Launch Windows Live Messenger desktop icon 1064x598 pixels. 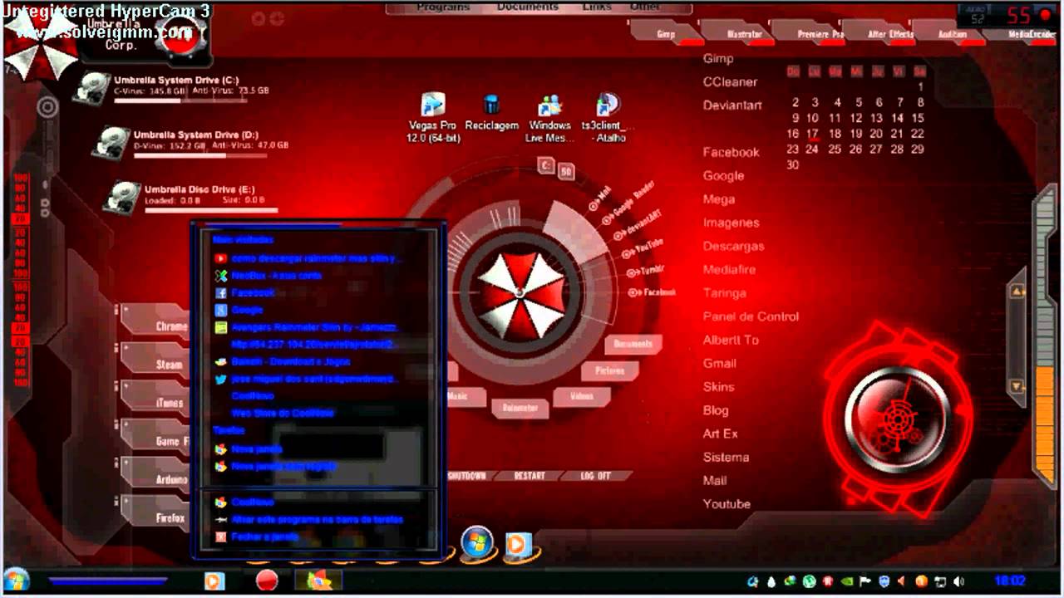(x=549, y=117)
